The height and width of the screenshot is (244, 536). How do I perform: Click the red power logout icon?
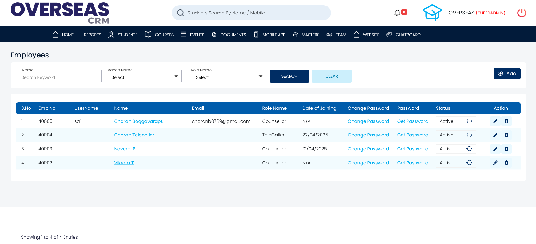tap(521, 13)
